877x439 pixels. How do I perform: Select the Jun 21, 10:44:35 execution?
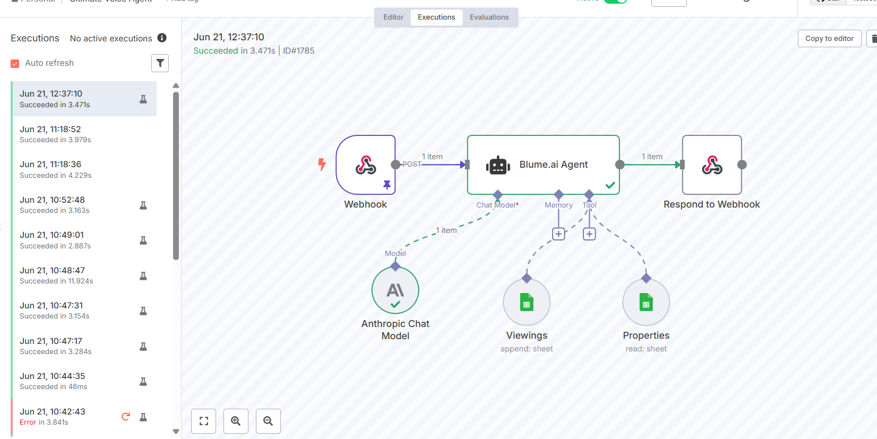pos(84,381)
